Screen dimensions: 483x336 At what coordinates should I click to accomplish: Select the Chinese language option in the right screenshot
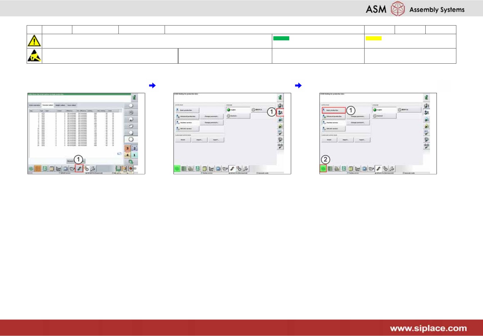[x=409, y=110]
